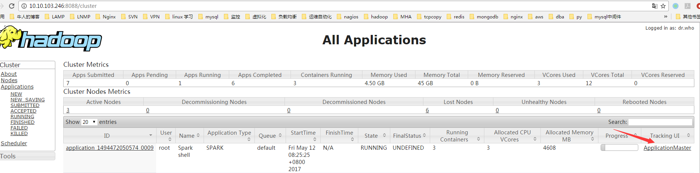This screenshot has width=700, height=173.
Task: Open the 虚拟化 bookmark folder
Action: point(256,17)
